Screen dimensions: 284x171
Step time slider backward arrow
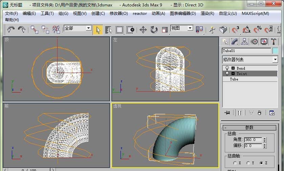point(5,170)
